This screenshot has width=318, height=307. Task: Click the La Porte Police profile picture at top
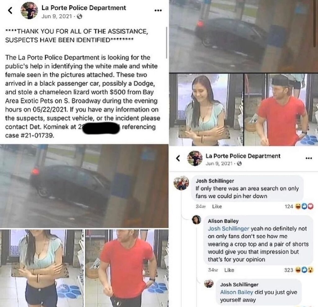pyautogui.click(x=30, y=11)
